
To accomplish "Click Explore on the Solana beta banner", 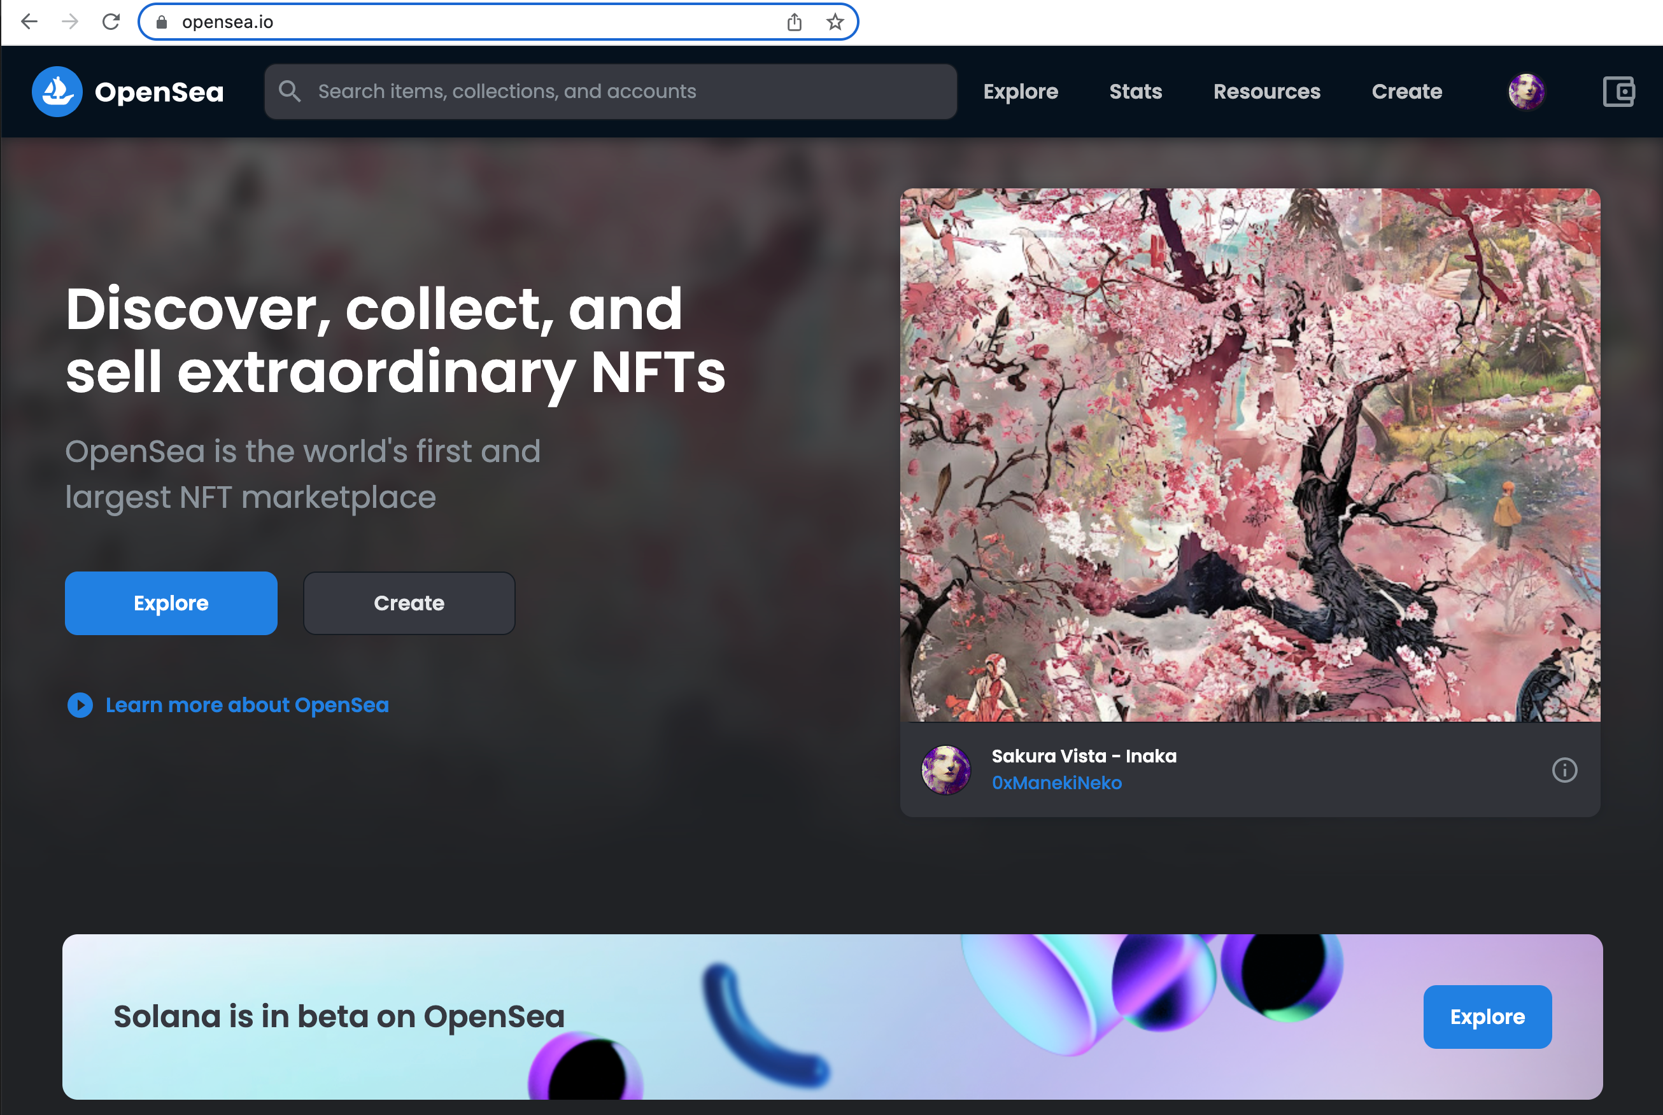I will [x=1487, y=1016].
